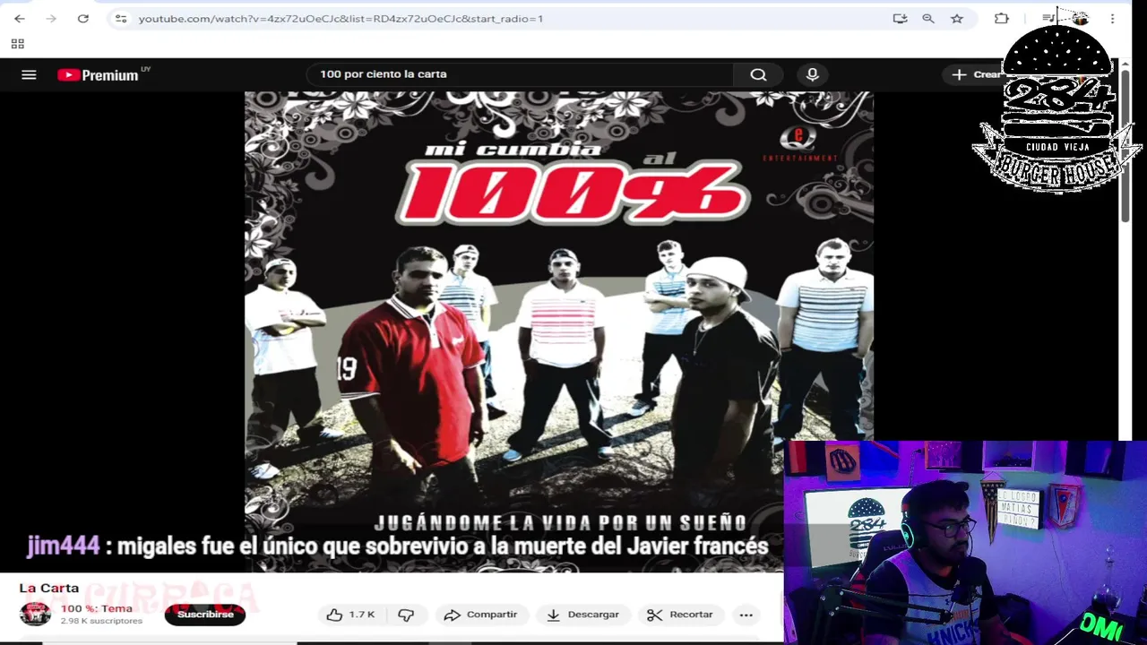Start voice search with the microphone
The height and width of the screenshot is (645, 1147).
[x=812, y=74]
